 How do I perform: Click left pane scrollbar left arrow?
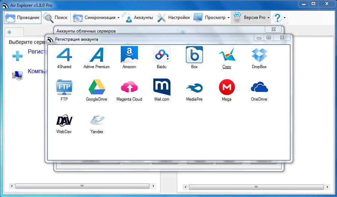[11, 186]
